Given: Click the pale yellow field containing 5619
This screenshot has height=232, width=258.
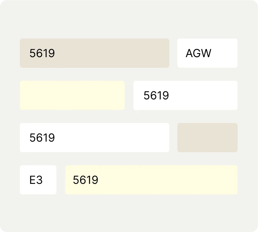Looking at the screenshot, I should [x=151, y=180].
